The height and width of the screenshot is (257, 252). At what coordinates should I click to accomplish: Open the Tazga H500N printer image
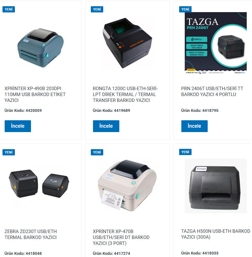(215, 186)
